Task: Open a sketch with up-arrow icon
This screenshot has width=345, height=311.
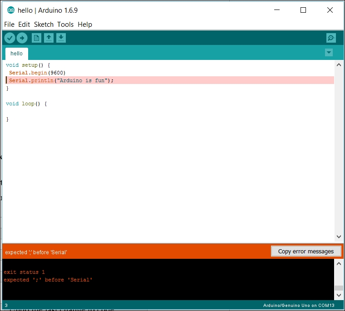Action: [49, 38]
